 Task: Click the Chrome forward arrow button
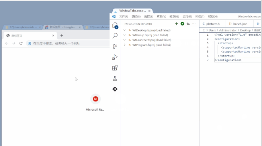[x=14, y=43]
